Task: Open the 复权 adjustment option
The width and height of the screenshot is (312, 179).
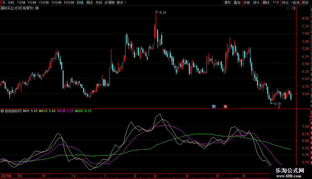Action: click(x=228, y=2)
